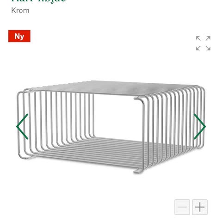Click the chrome wire shelf product image
The height and width of the screenshot is (222, 222).
pos(111,127)
